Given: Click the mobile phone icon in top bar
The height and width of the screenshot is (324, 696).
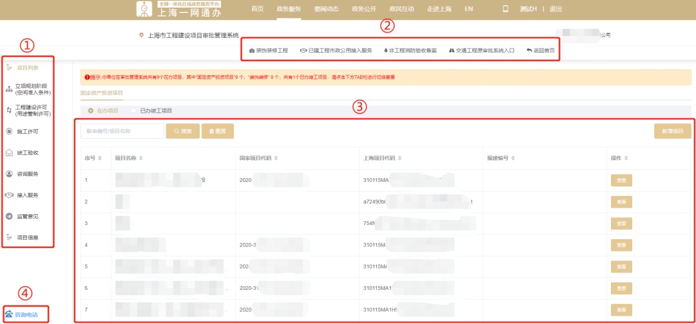Looking at the screenshot, I should click(505, 9).
